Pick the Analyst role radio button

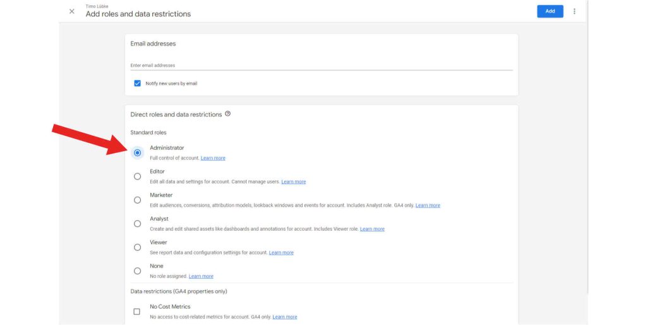click(137, 224)
